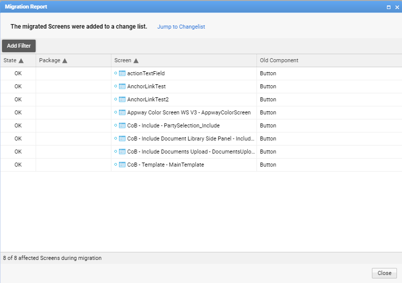The image size is (402, 283).
Task: Click screen icon of Include Documents Upload row
Action: coord(122,152)
